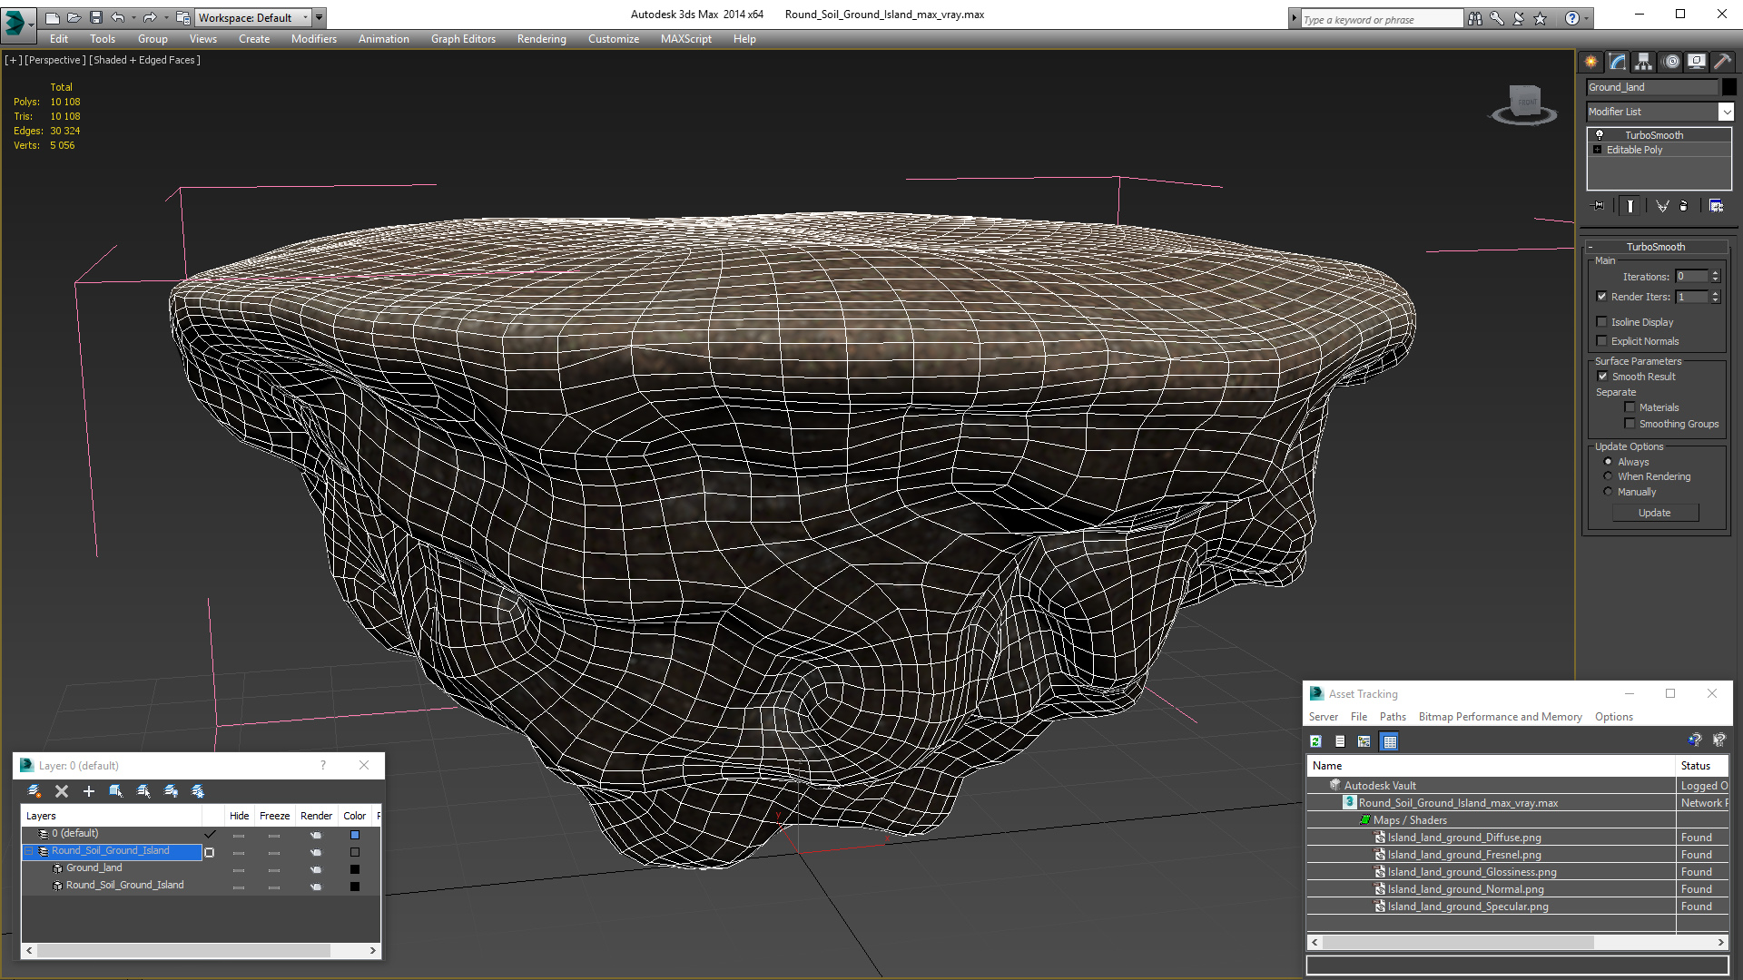Click Add Selected Objects plus icon in Layer window

coord(89,791)
